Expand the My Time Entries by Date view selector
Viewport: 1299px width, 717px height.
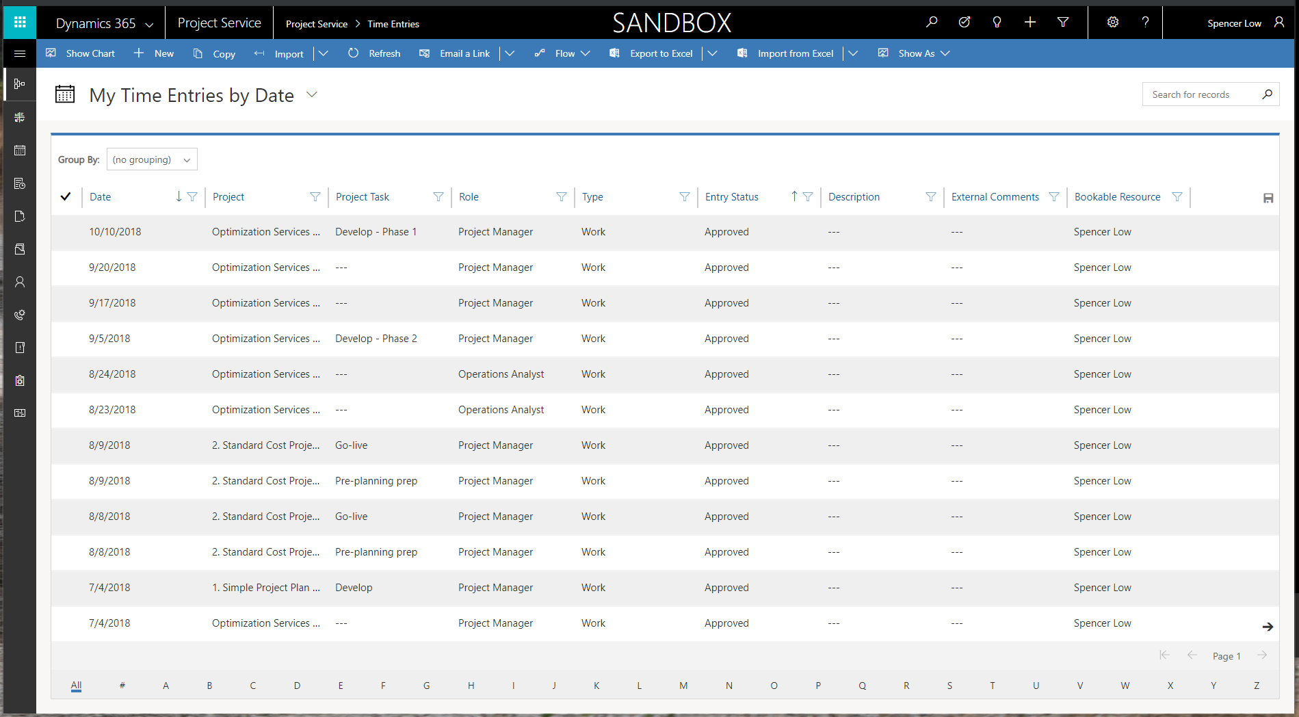pyautogui.click(x=312, y=94)
